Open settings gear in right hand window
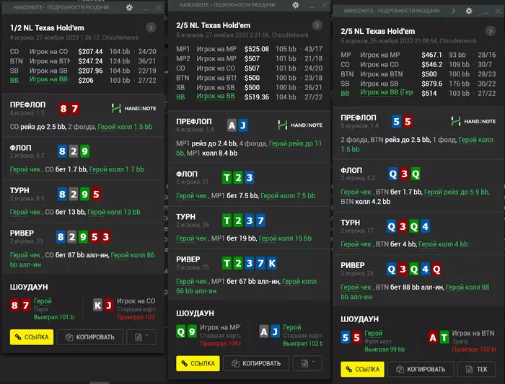 pos(469,11)
